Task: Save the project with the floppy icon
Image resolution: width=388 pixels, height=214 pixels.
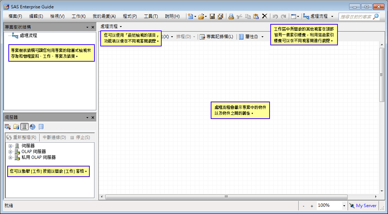Action: coord(212,16)
